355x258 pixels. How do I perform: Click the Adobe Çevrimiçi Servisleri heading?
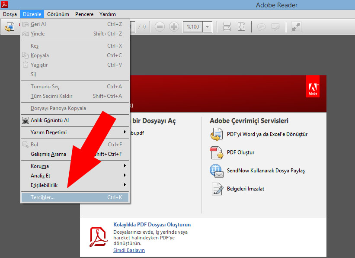(x=249, y=121)
